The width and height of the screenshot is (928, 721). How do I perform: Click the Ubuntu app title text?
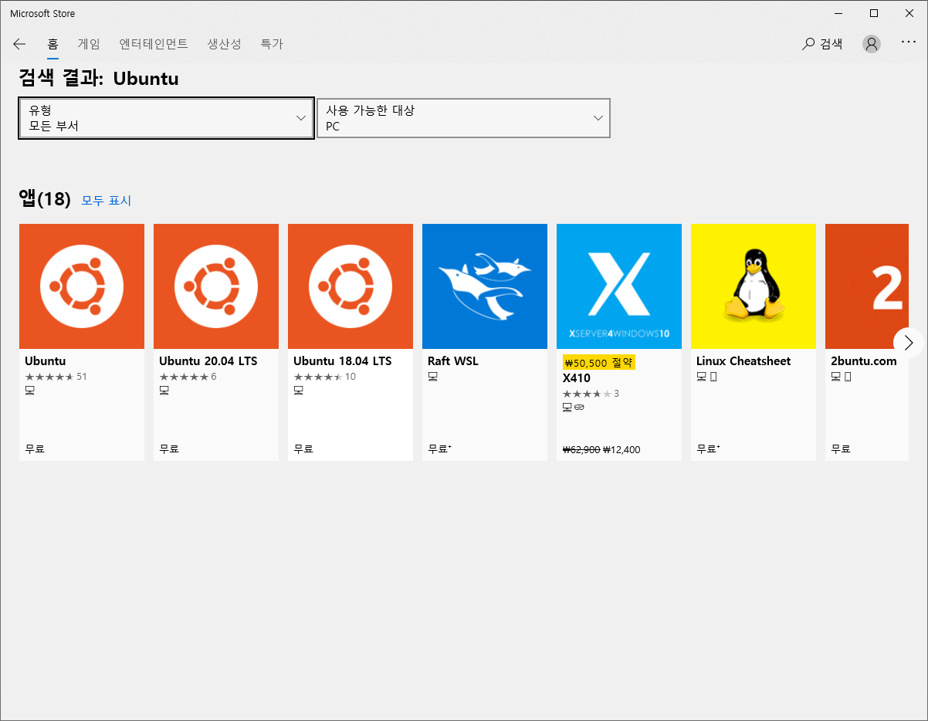pos(46,360)
